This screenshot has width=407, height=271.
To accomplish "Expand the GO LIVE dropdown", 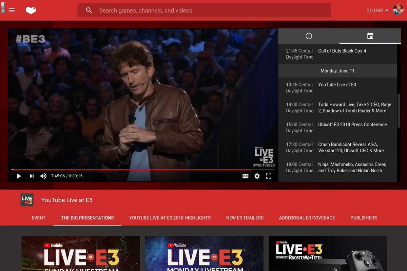I will click(377, 11).
